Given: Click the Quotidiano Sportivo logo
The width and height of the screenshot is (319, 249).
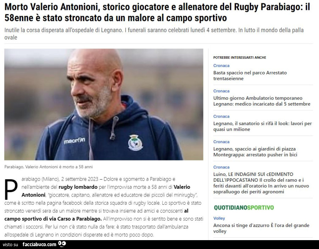Looking at the screenshot, I should 244,208.
